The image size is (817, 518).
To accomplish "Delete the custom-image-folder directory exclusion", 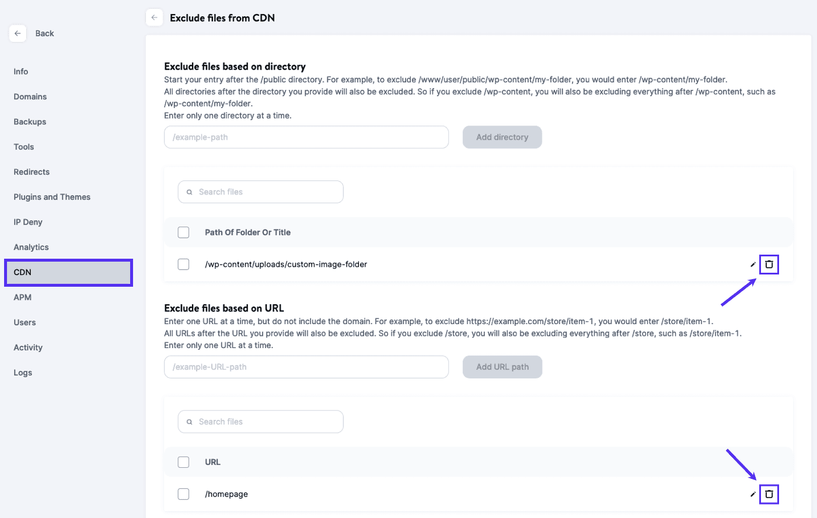I will 769,265.
